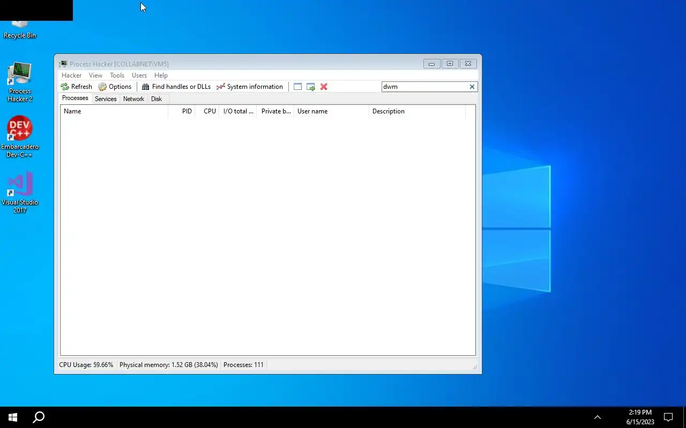Sort by the PID column header
Viewport: 686px width, 428px height.
click(x=182, y=111)
